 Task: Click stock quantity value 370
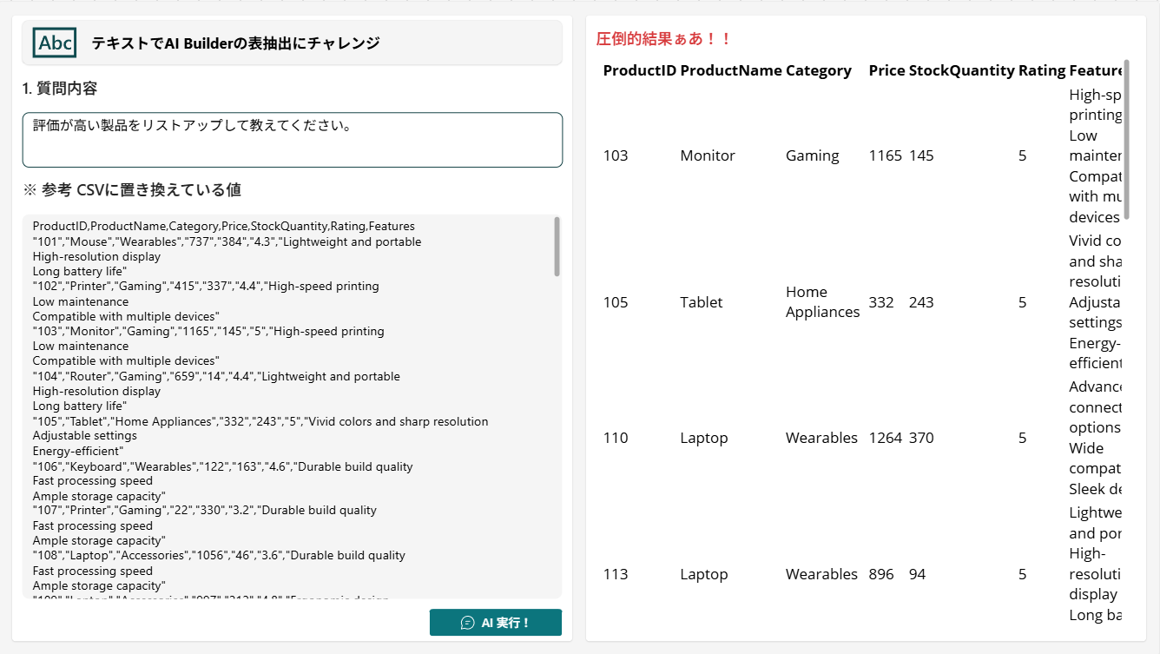(x=921, y=438)
